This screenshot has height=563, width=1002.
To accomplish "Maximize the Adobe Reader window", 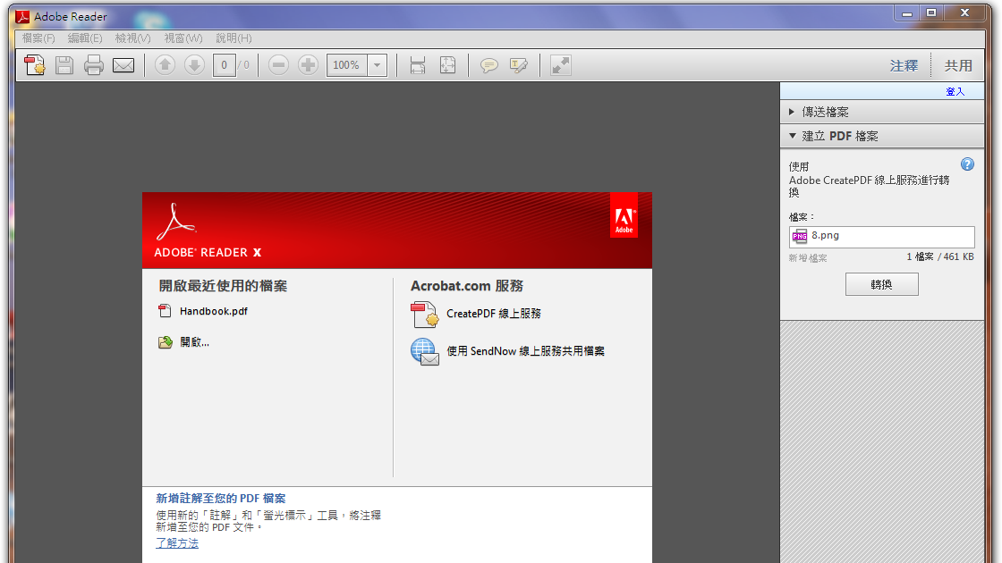I will click(x=931, y=13).
